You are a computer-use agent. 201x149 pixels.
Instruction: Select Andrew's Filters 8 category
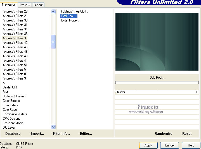coord(14,74)
